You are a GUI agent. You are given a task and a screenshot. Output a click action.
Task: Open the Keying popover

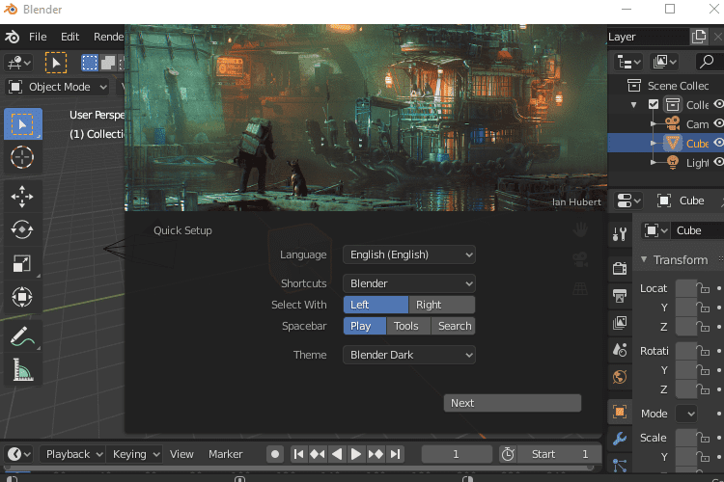pyautogui.click(x=134, y=454)
